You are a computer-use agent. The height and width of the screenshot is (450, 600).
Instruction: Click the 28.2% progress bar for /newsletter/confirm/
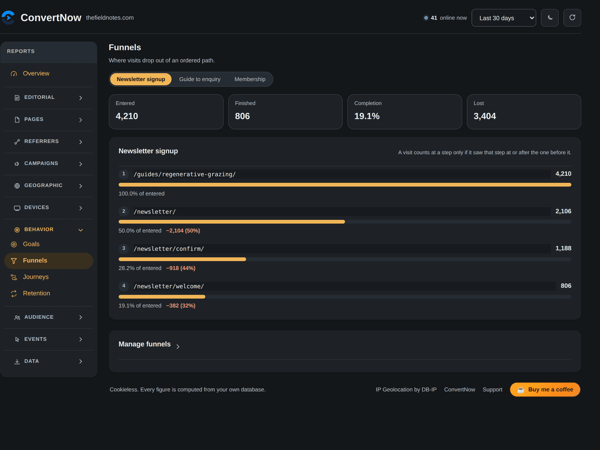(x=345, y=259)
